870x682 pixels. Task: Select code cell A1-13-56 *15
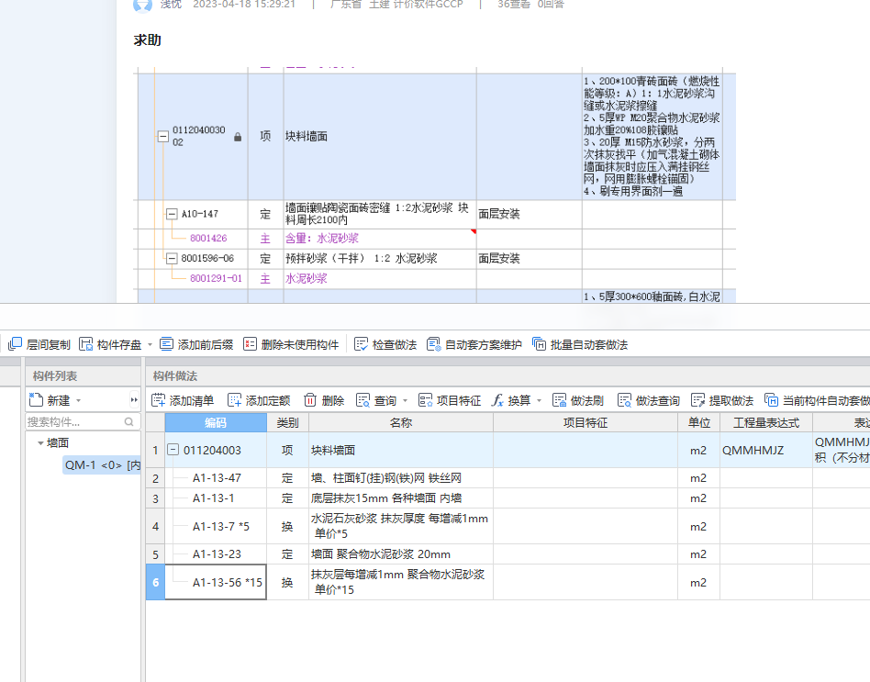click(x=216, y=582)
